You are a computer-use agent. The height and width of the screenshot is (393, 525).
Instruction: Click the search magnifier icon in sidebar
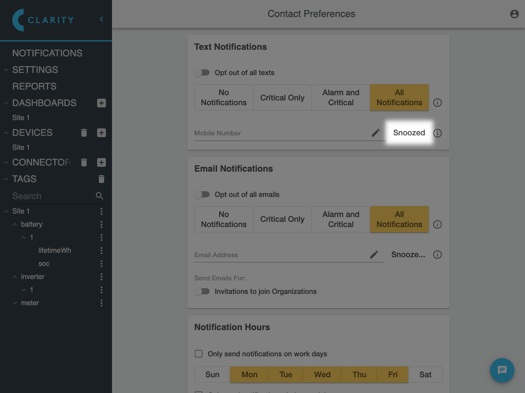[x=100, y=196]
